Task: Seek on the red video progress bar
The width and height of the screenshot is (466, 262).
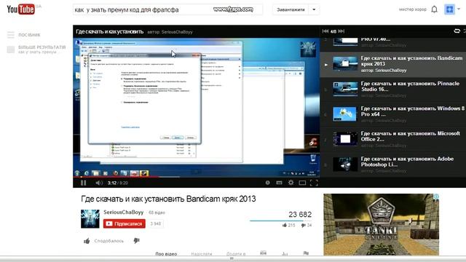Action: [196, 177]
